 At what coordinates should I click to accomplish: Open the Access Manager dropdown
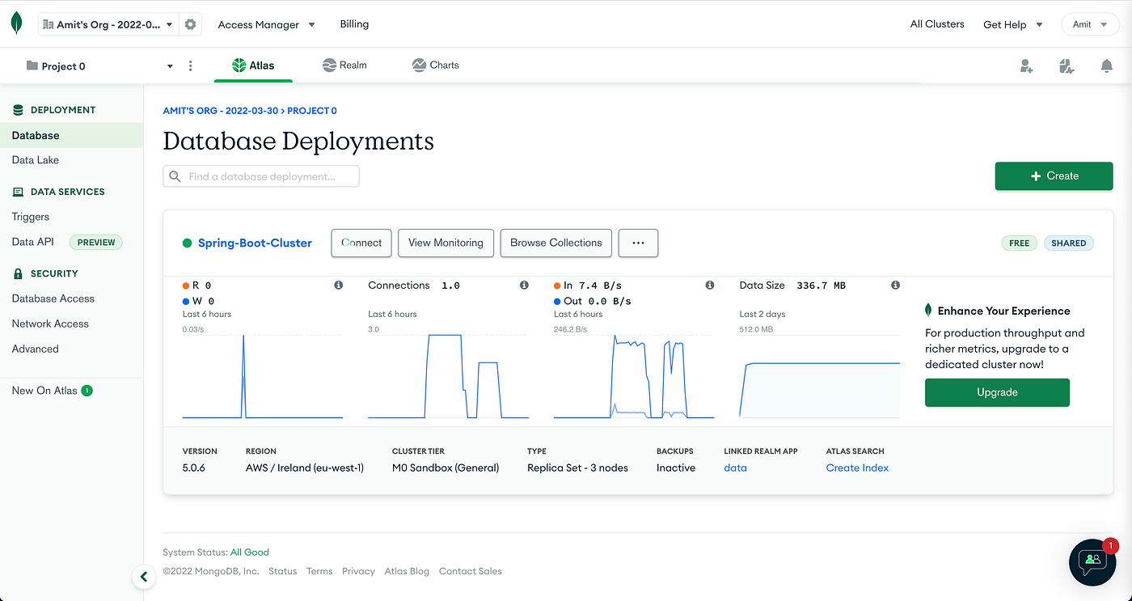point(267,24)
